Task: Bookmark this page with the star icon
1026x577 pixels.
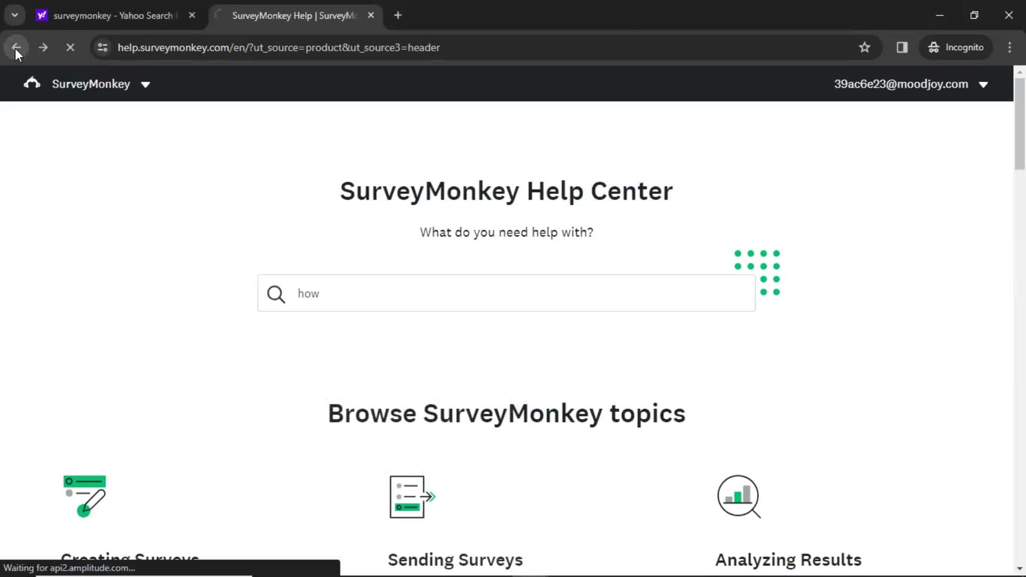Action: [865, 47]
